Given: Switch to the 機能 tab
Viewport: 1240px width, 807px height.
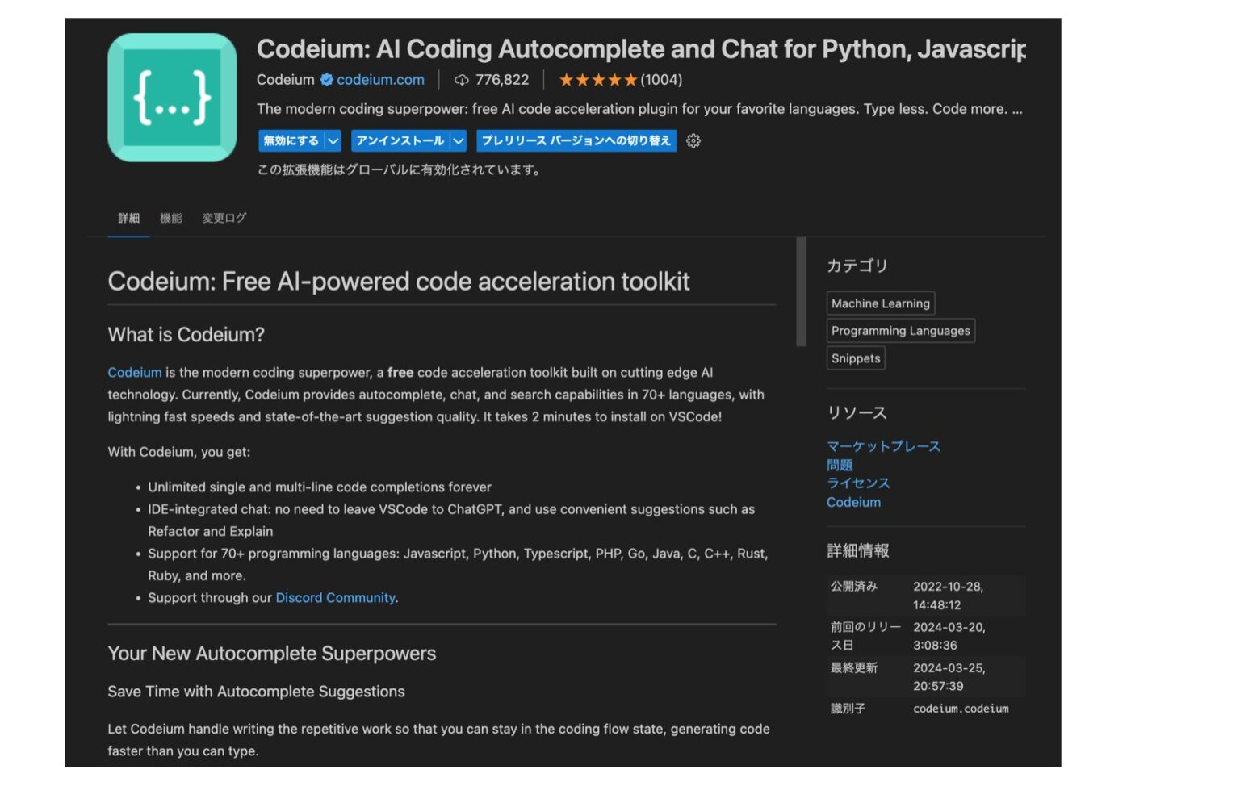Looking at the screenshot, I should (x=170, y=218).
